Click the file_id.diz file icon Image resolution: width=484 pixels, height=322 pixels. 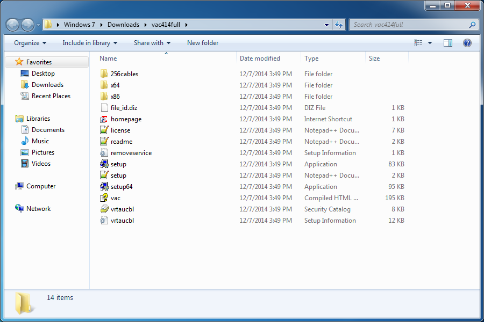[x=104, y=107]
